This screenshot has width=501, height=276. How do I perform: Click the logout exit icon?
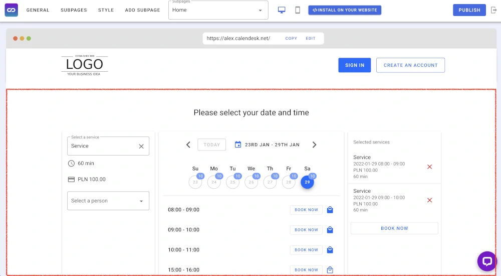(493, 10)
